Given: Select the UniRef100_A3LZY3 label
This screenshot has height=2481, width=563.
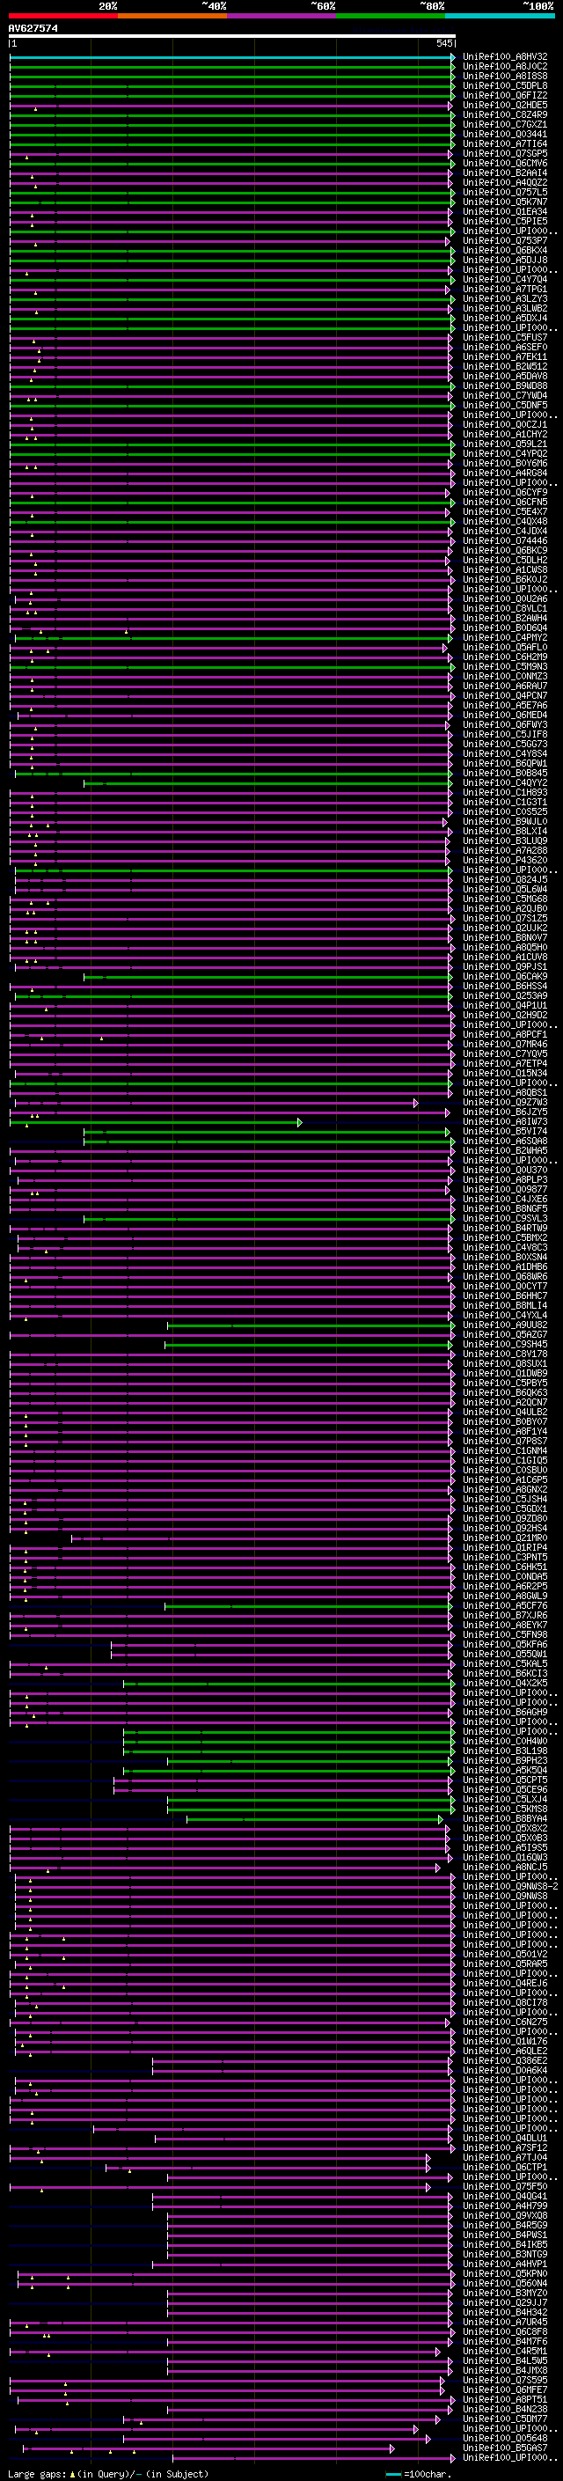Looking at the screenshot, I should [505, 298].
